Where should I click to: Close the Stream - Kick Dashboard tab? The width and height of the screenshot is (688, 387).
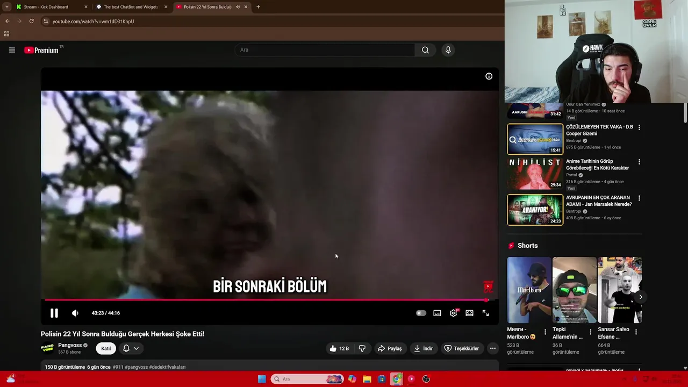[x=86, y=7]
